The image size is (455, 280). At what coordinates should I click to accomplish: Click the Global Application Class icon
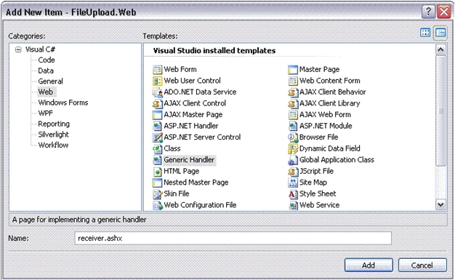(x=293, y=160)
